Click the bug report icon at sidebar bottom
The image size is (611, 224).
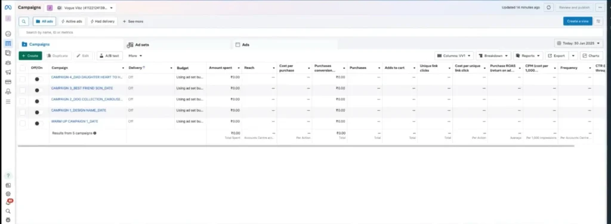point(8,220)
